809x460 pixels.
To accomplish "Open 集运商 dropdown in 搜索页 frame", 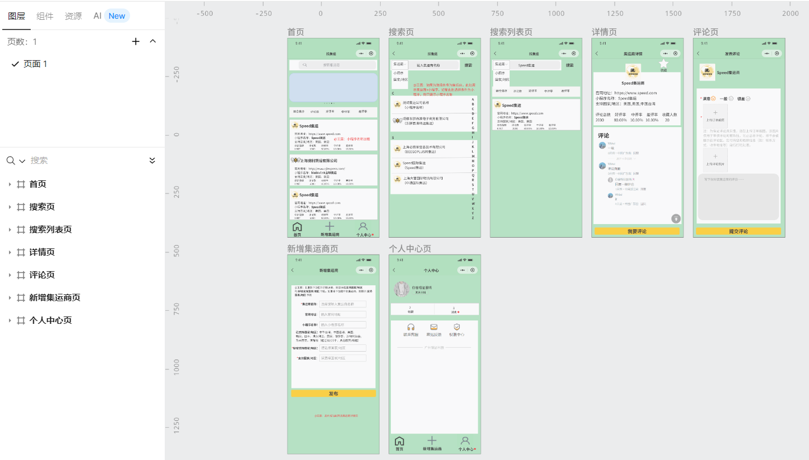I will pyautogui.click(x=399, y=65).
